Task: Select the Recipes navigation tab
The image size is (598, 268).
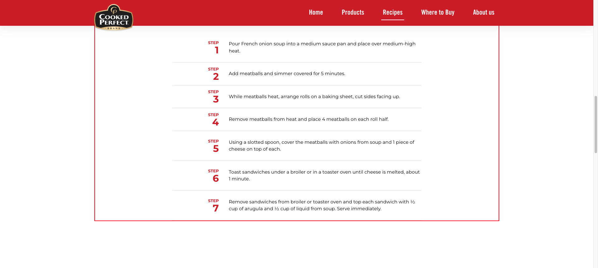Action: point(392,12)
